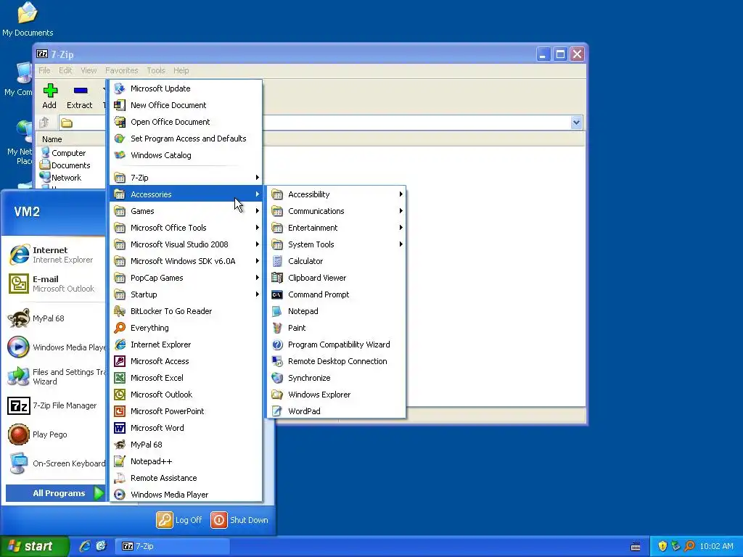
Task: Open Microsoft Access
Action: click(186, 361)
